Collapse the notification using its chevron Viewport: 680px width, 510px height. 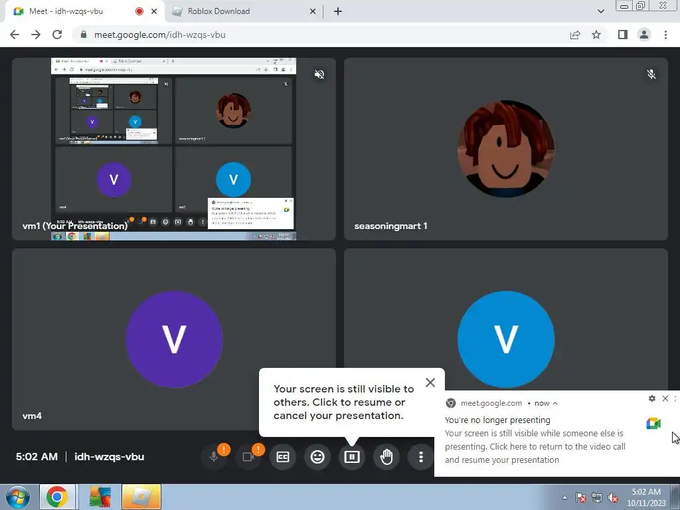[554, 403]
